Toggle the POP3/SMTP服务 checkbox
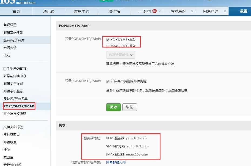 pyautogui.click(x=108, y=39)
